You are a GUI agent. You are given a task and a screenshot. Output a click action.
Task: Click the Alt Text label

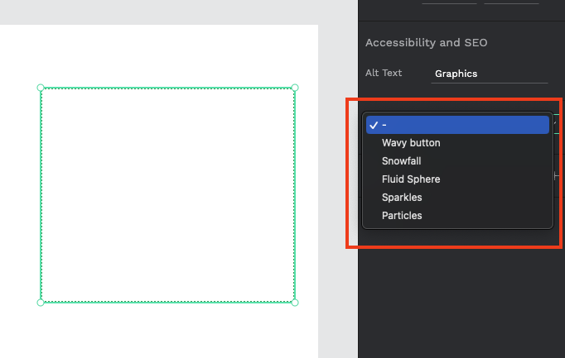384,73
